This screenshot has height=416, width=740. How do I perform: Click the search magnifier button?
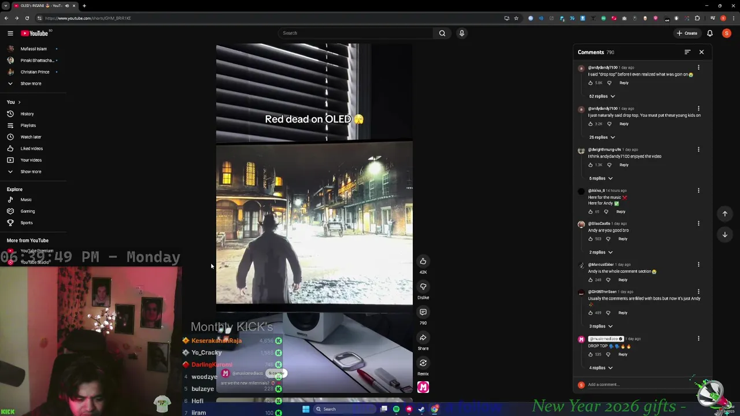pos(442,33)
